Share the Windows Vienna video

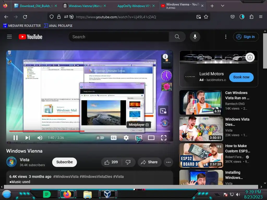(x=149, y=162)
